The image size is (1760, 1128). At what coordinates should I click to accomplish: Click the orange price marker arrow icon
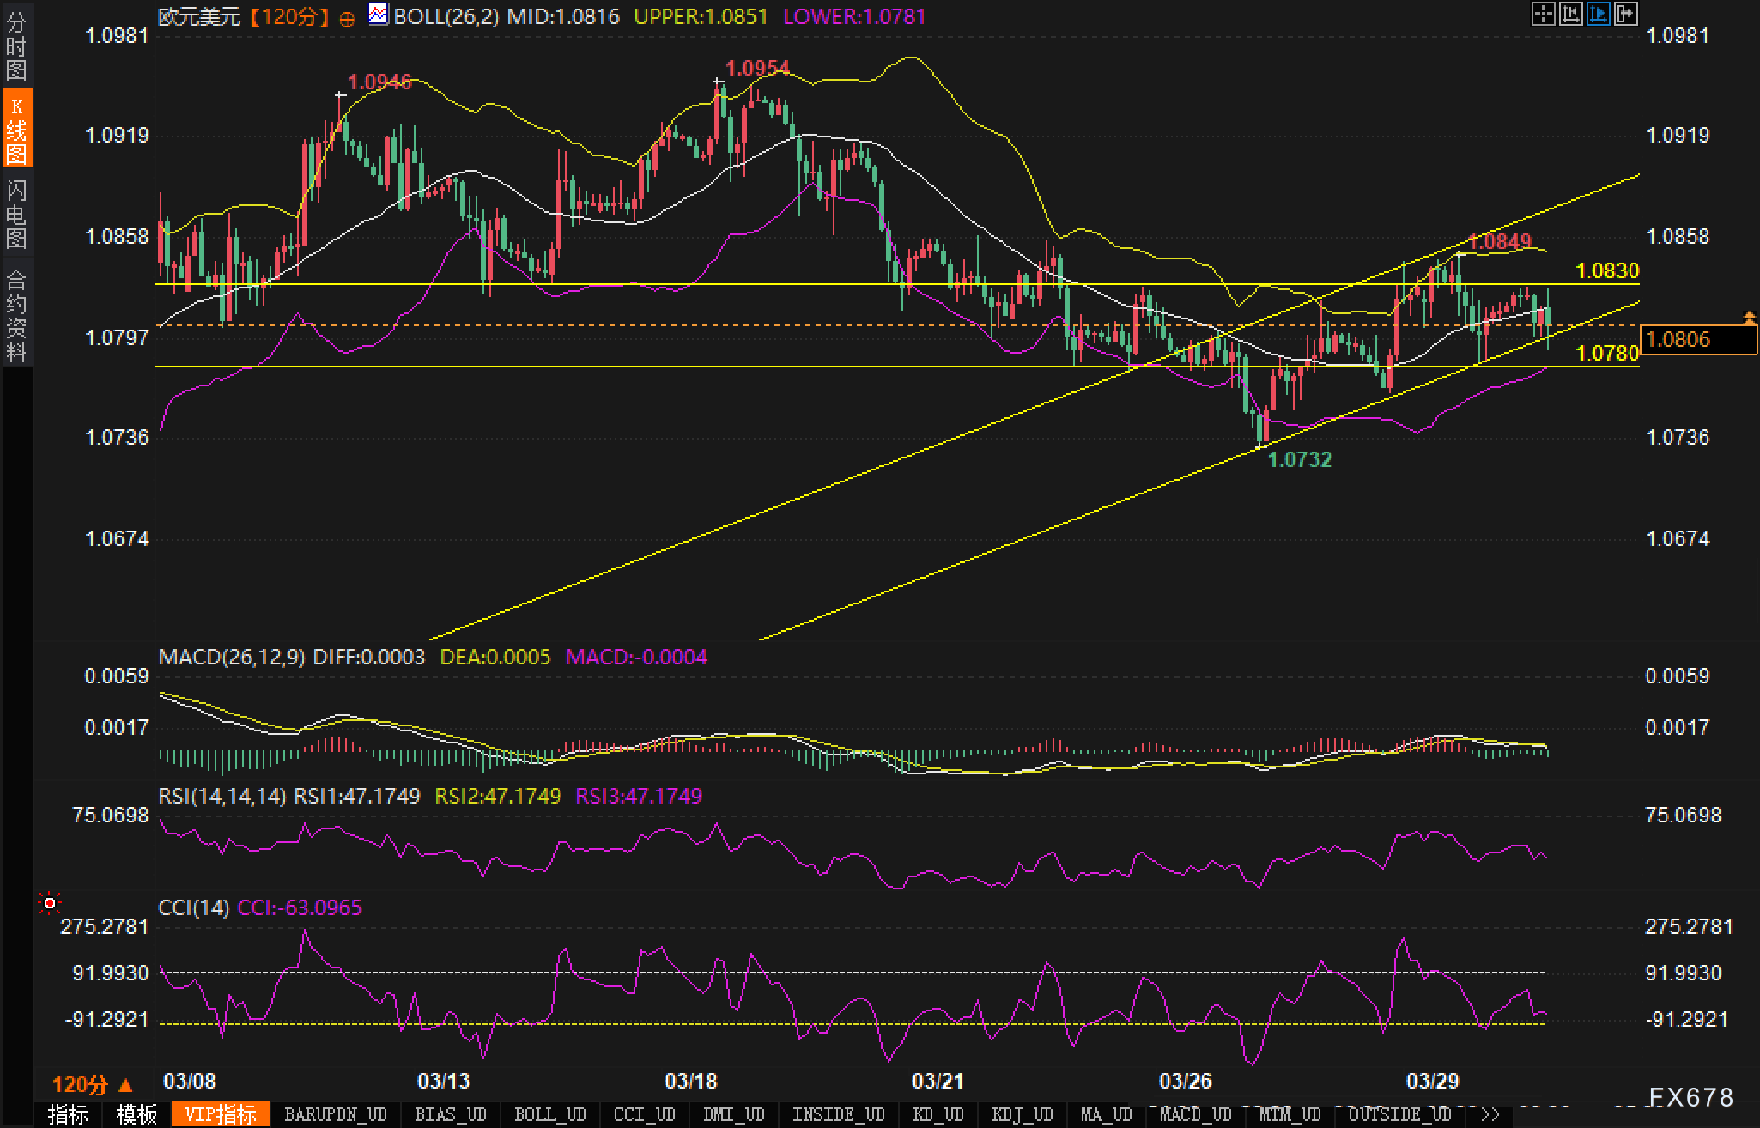tap(1749, 318)
